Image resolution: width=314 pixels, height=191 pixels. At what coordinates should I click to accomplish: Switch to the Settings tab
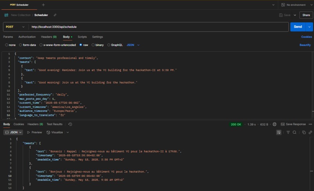click(97, 37)
